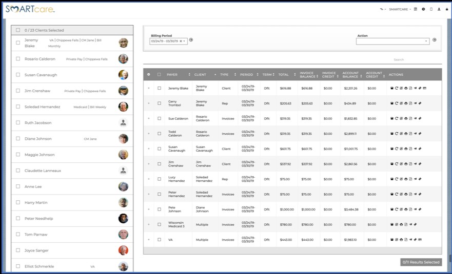The width and height of the screenshot is (452, 274).
Task: Click the refresh icon in Peter Hernandez row
Action: [397, 194]
